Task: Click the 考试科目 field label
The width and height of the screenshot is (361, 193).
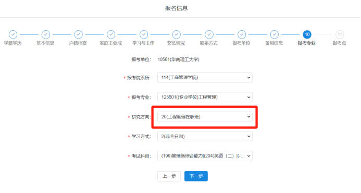Action: pyautogui.click(x=141, y=156)
